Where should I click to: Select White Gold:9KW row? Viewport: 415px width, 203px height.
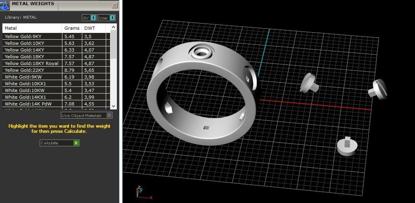coord(56,77)
